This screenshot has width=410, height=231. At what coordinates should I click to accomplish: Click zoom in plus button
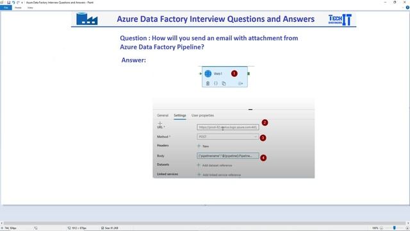(x=407, y=228)
